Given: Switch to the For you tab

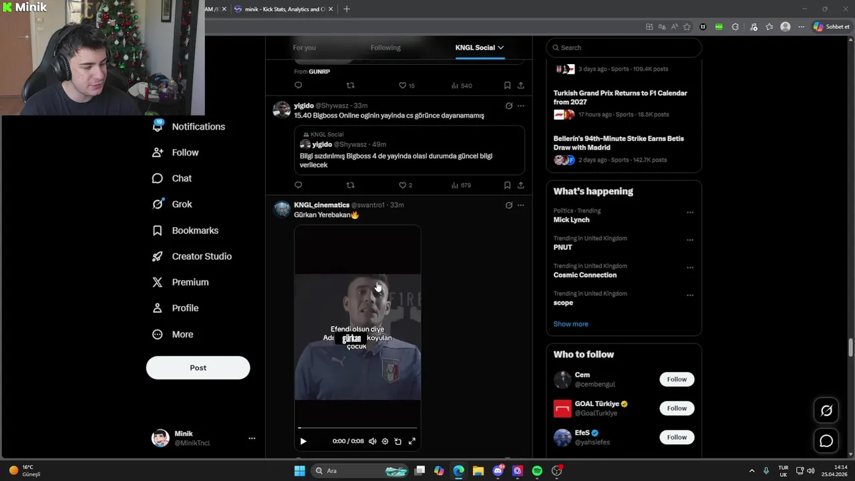Looking at the screenshot, I should point(304,47).
